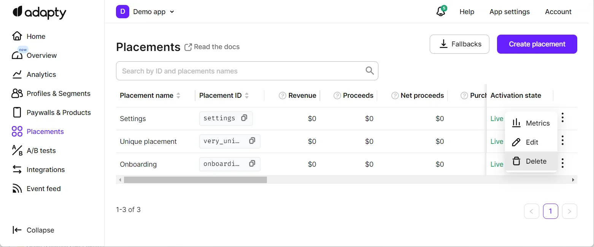Copy the onboarding placement ID
The image size is (594, 247).
[x=252, y=164]
